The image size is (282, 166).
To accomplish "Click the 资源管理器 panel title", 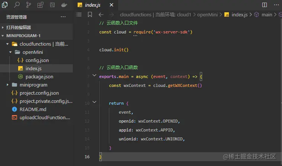I will tap(16, 17).
